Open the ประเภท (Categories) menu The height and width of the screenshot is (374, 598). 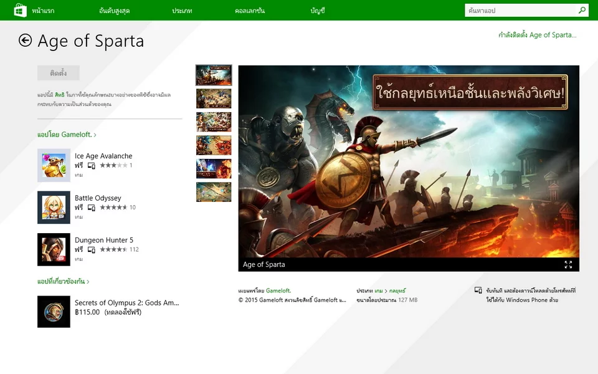click(x=182, y=11)
